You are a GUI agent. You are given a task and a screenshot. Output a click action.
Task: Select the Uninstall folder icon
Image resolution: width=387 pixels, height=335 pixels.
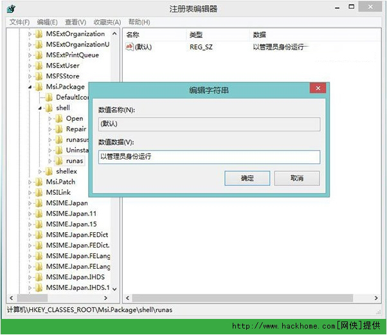coord(59,150)
